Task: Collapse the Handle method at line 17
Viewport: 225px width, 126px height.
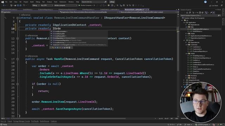Action: tap(18, 59)
